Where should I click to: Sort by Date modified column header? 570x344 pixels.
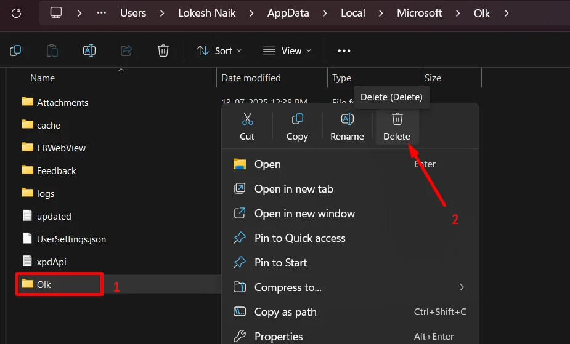pyautogui.click(x=251, y=78)
